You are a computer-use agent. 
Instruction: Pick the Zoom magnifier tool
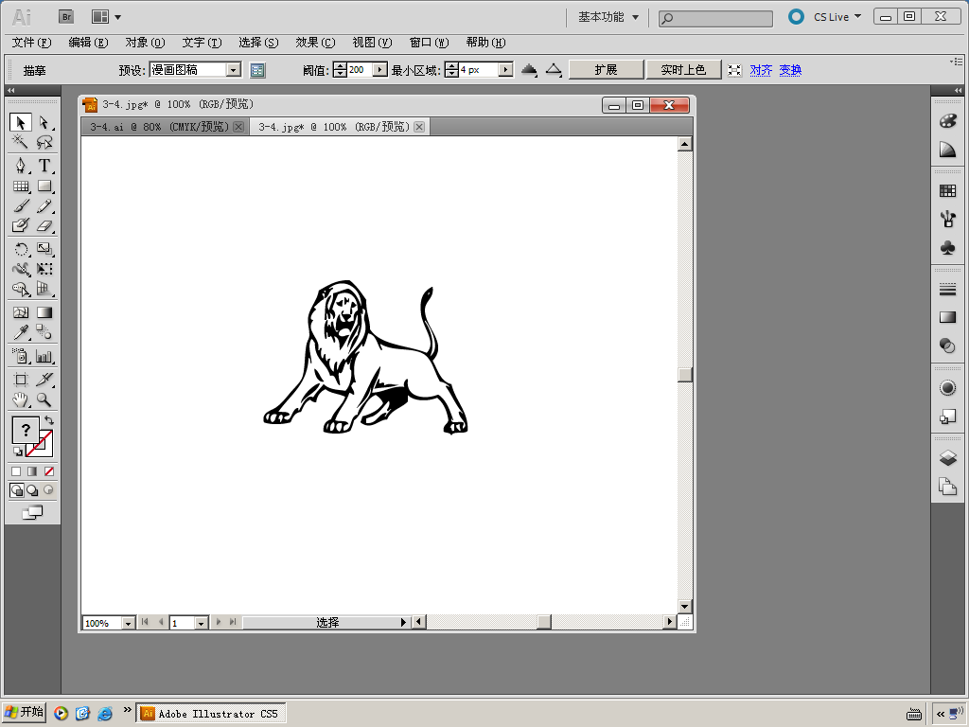click(44, 400)
